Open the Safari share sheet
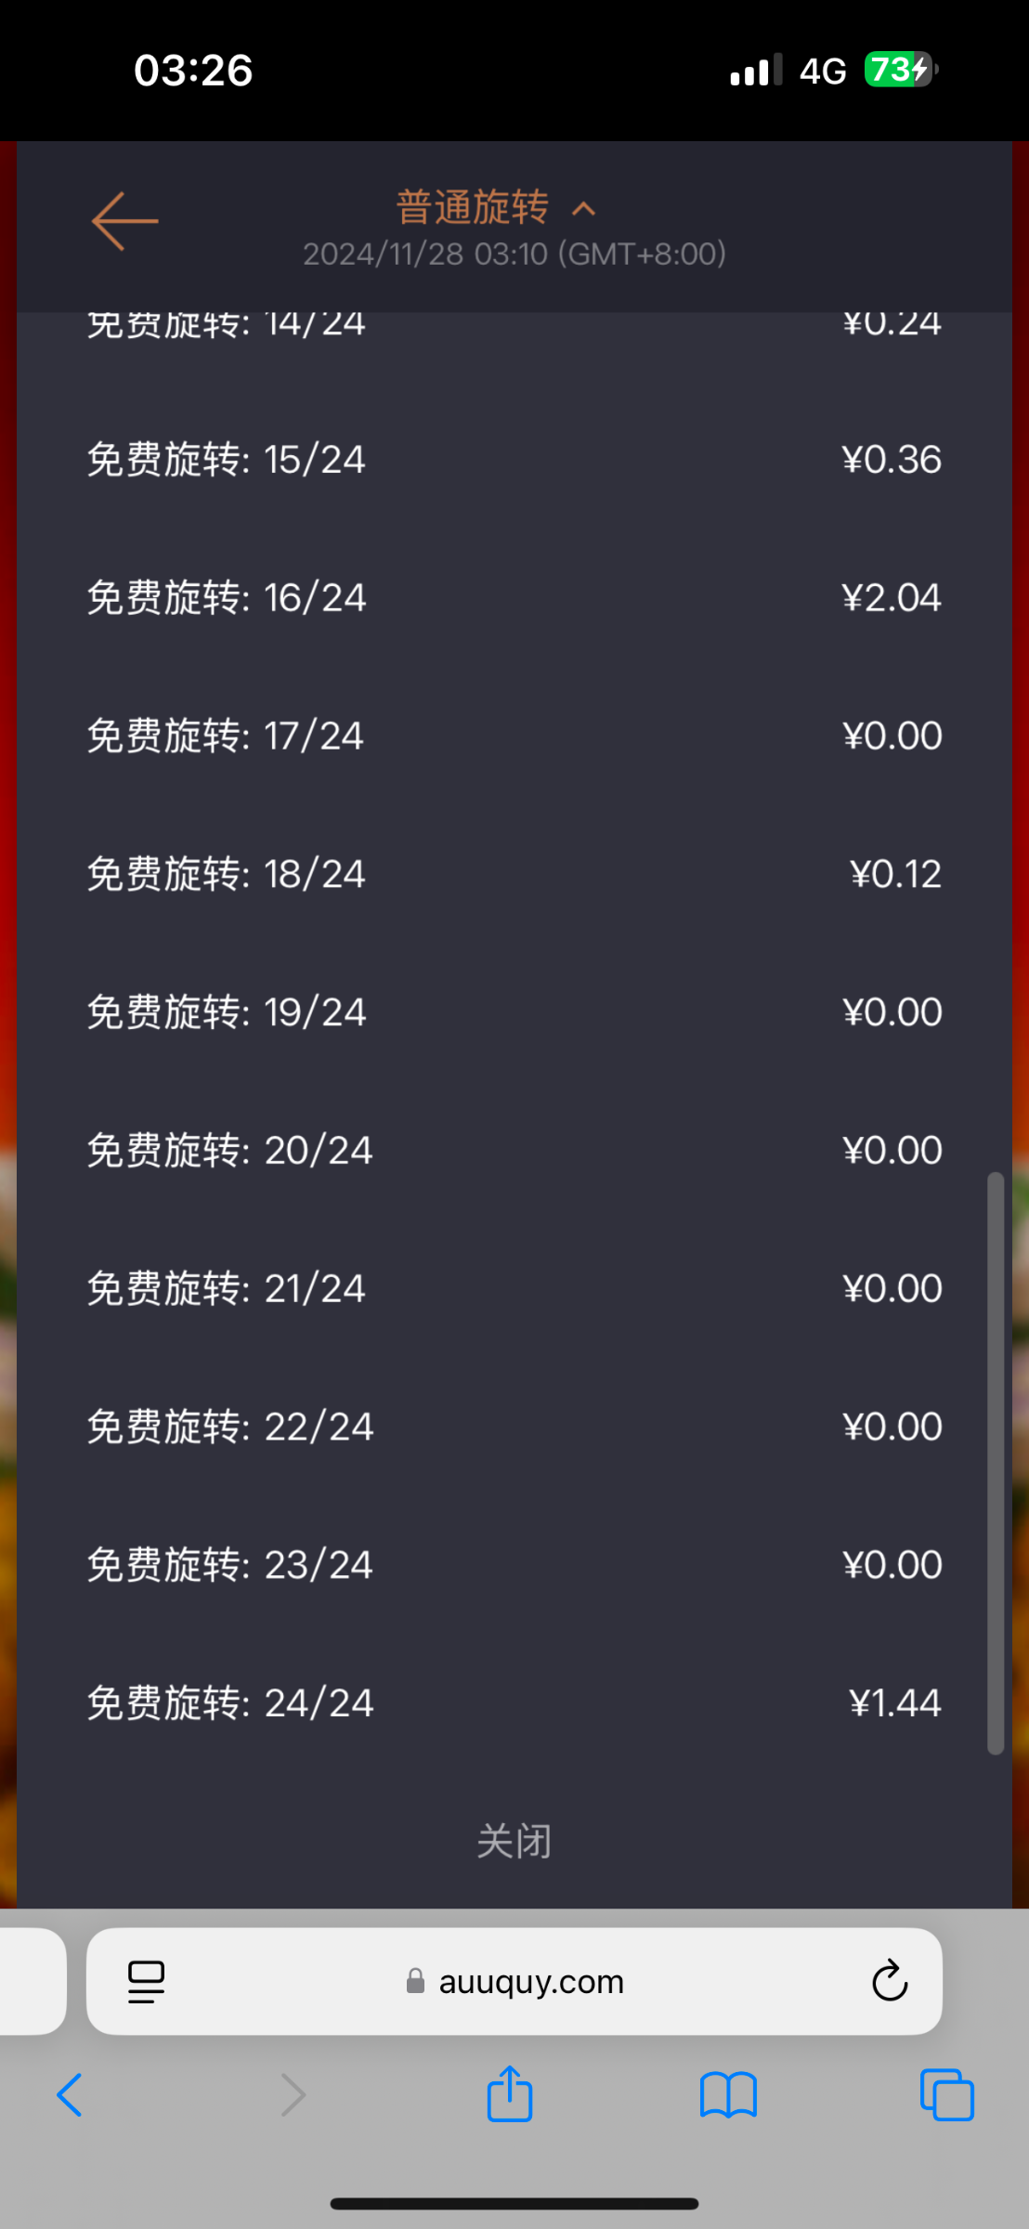 click(510, 2093)
